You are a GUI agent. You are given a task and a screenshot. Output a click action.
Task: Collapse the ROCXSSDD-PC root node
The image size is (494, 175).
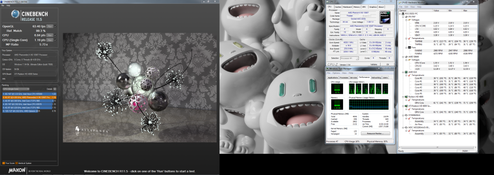click(x=400, y=14)
